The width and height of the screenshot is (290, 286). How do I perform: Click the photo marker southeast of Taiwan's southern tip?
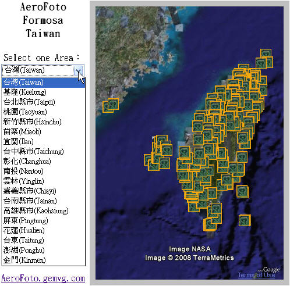click(x=245, y=220)
